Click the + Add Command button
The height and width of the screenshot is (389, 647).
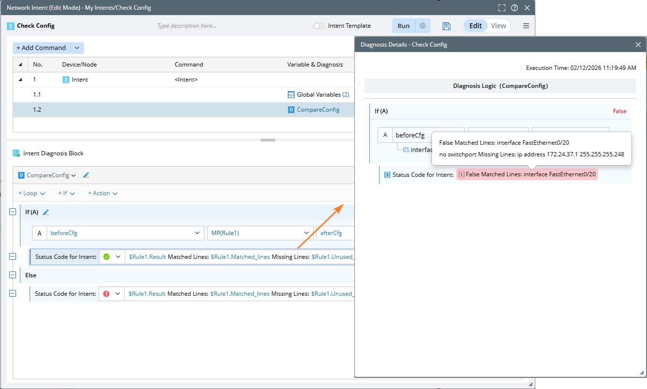41,48
